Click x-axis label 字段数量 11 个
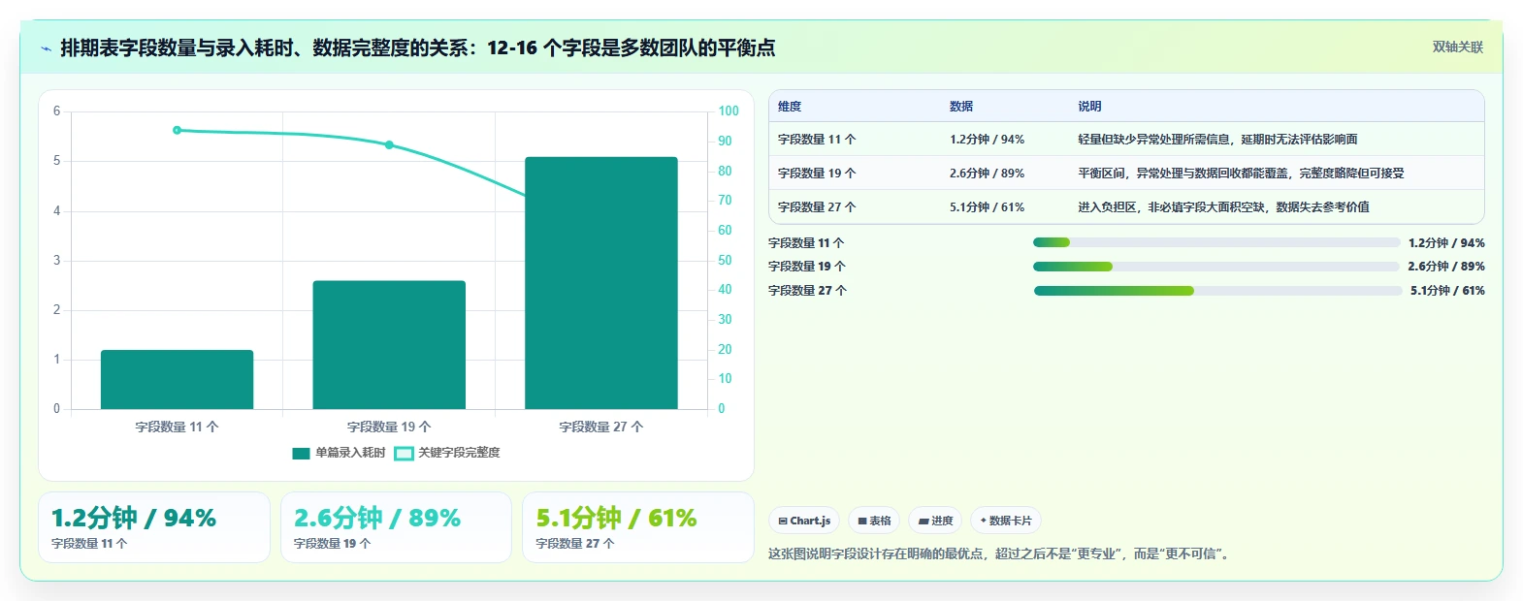Screen dimensions: 1523x601 click(177, 427)
